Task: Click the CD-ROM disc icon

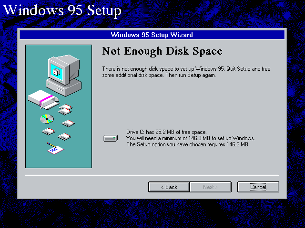Action: [47, 119]
